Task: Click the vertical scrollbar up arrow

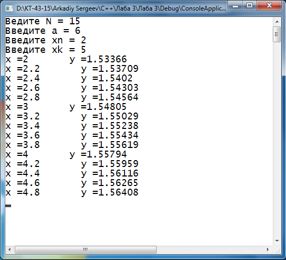Action: (277, 22)
